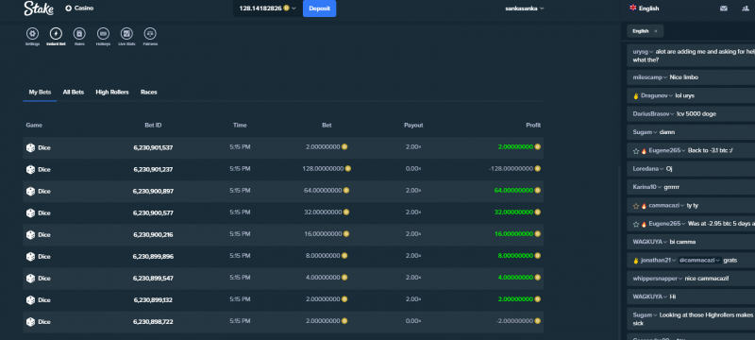Click hand badge next to jonathan21
755x340 pixels.
(636, 261)
